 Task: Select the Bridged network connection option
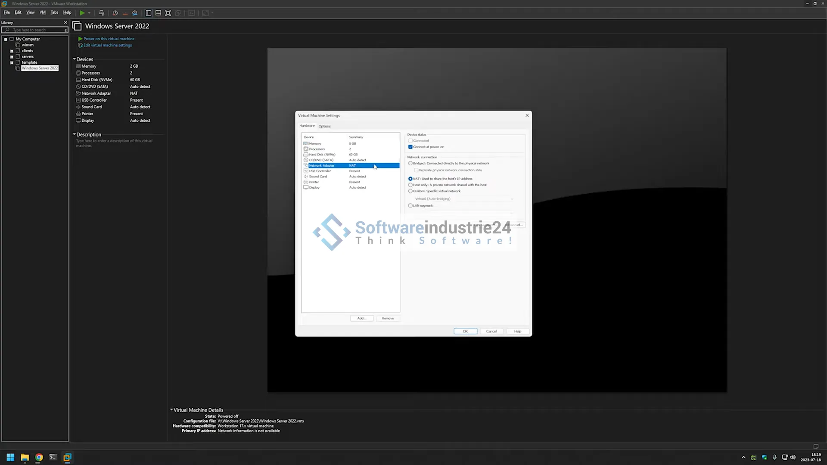click(410, 163)
